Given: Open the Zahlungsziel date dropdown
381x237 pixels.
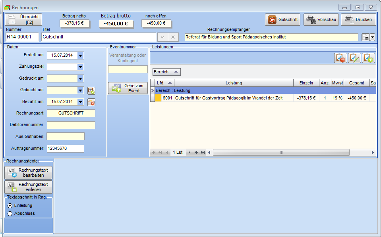Looking at the screenshot, I should 81,67.
